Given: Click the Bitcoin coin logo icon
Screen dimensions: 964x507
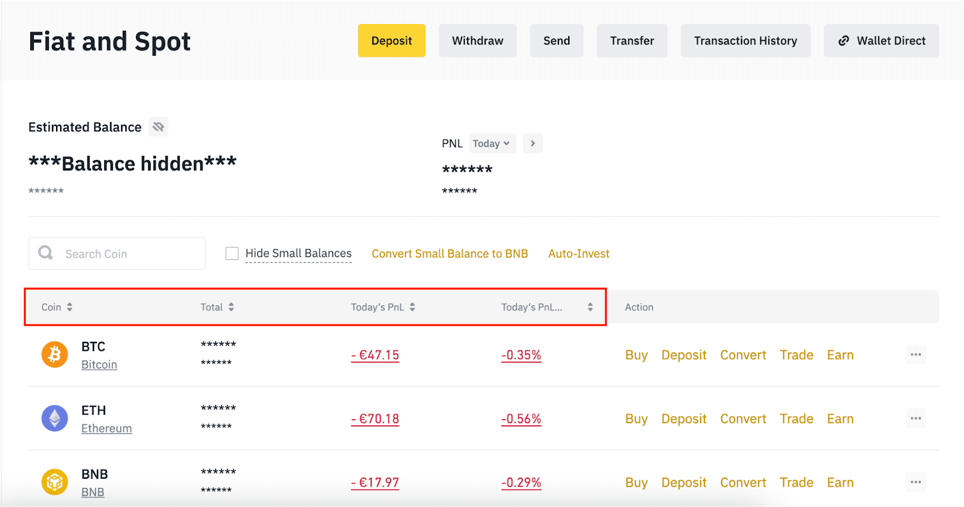Looking at the screenshot, I should click(54, 355).
